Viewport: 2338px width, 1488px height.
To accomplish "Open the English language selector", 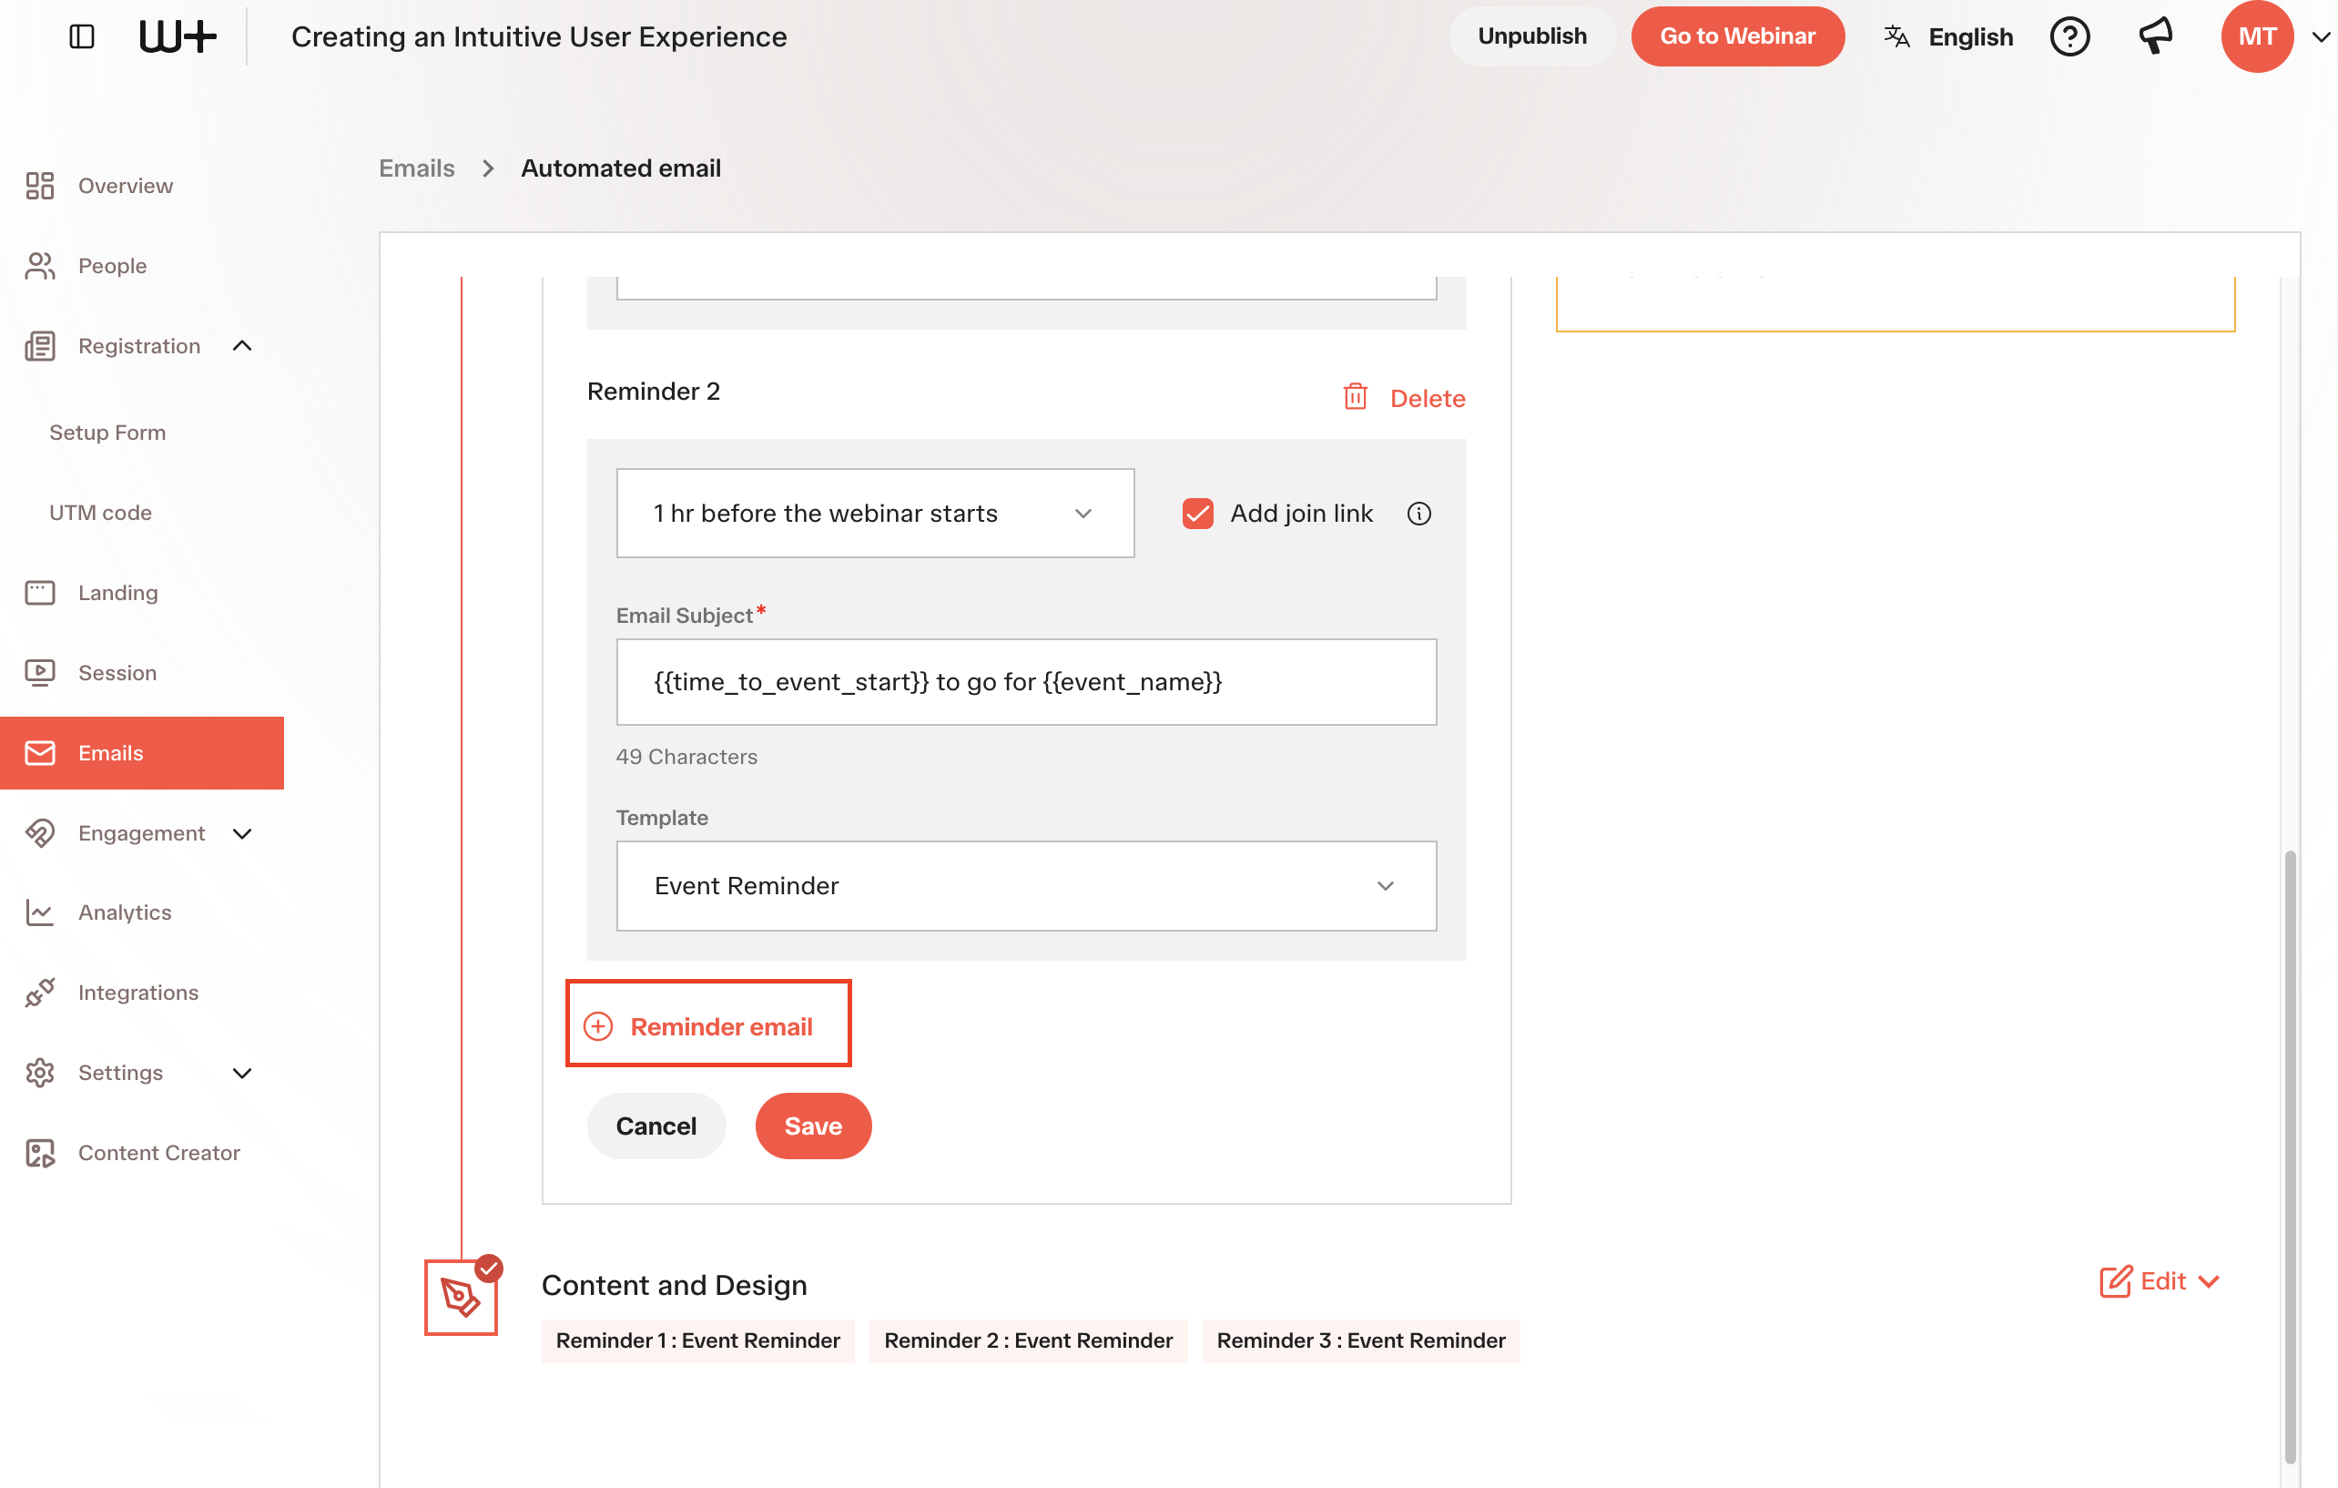I will click(1947, 37).
